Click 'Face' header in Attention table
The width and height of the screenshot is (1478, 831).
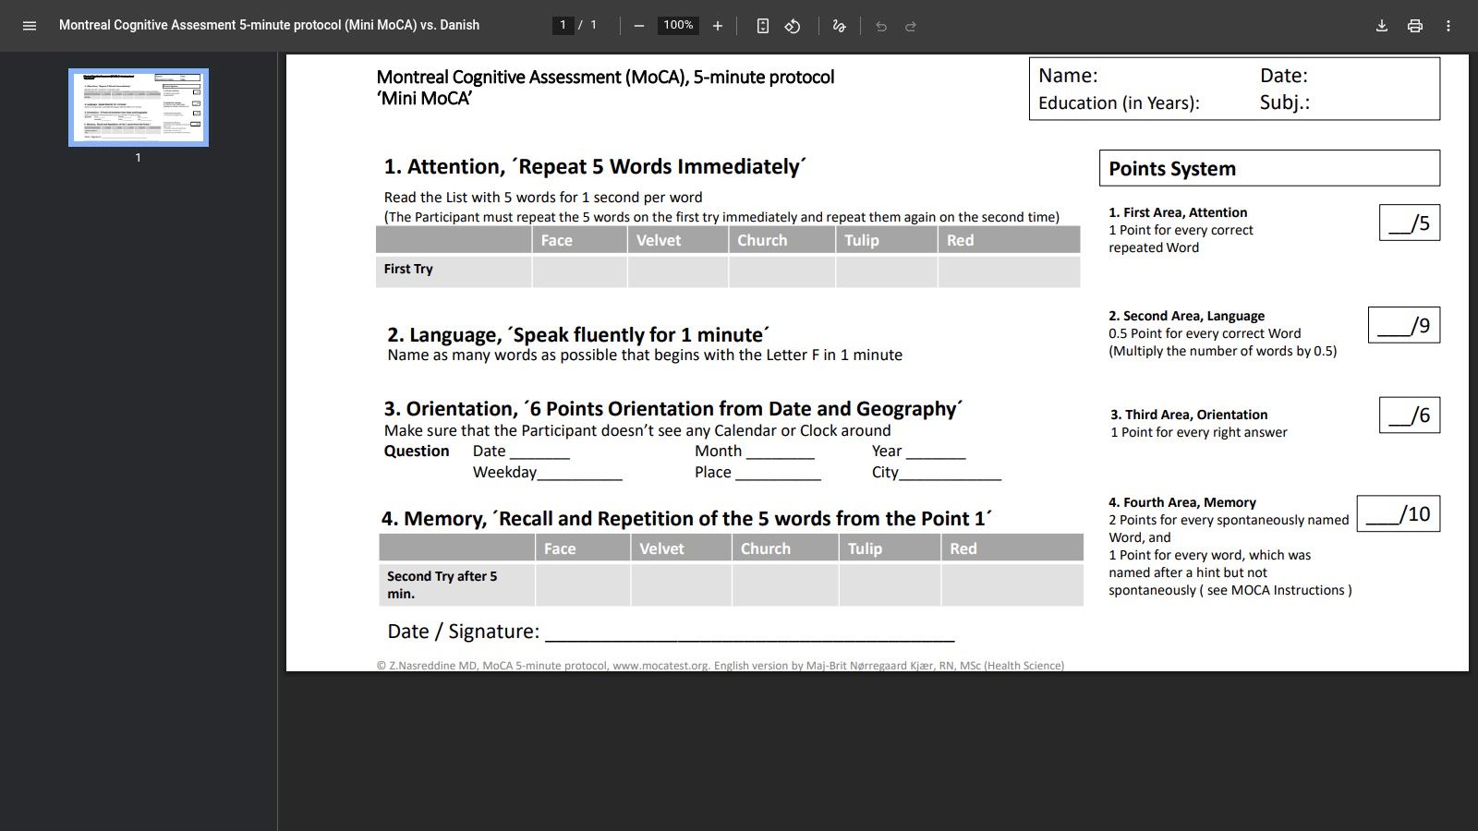pos(556,240)
